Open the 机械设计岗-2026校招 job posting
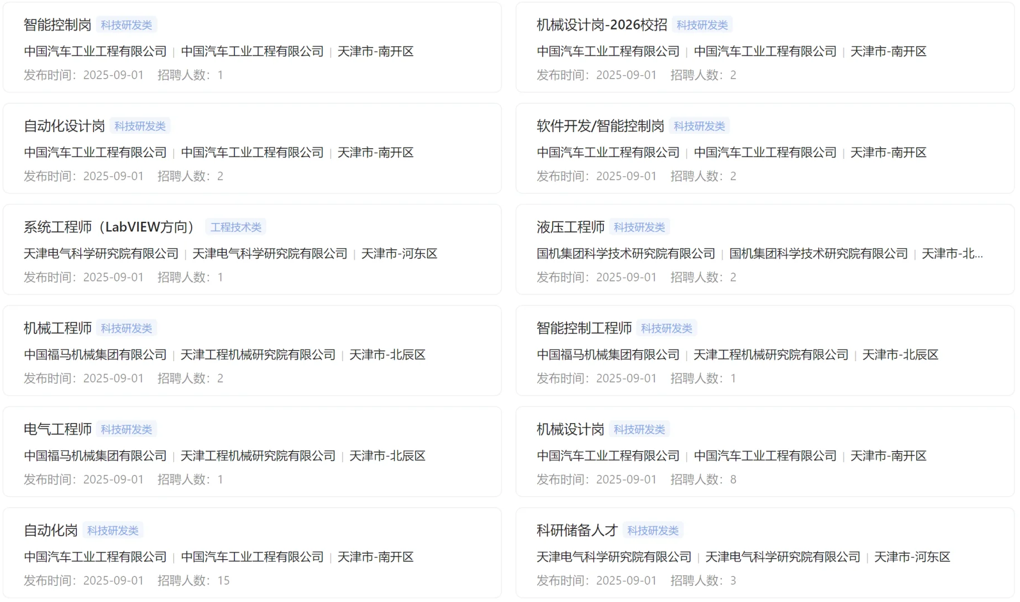The image size is (1020, 602). [602, 25]
